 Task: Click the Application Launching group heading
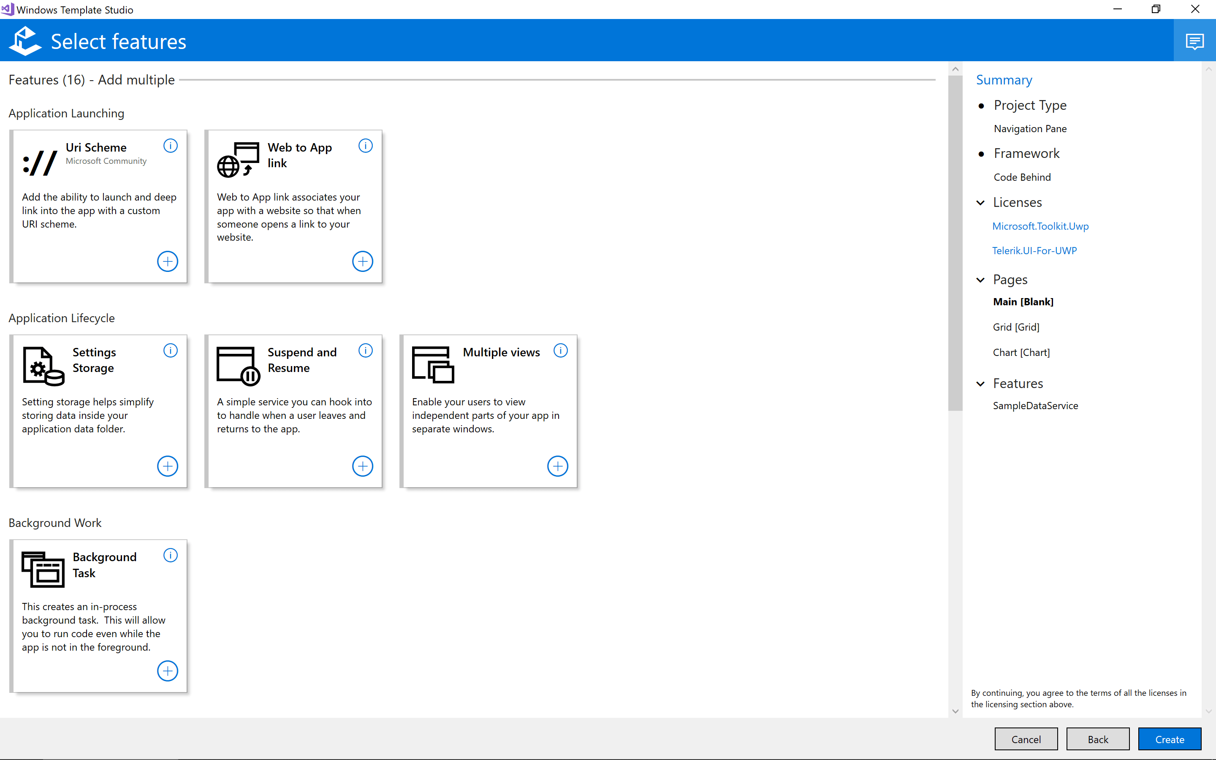(66, 113)
